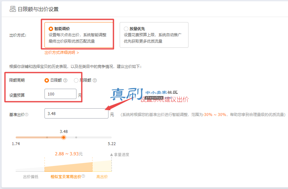Click the -30% ~ 30% range text
288x189 pixels.
214,115
